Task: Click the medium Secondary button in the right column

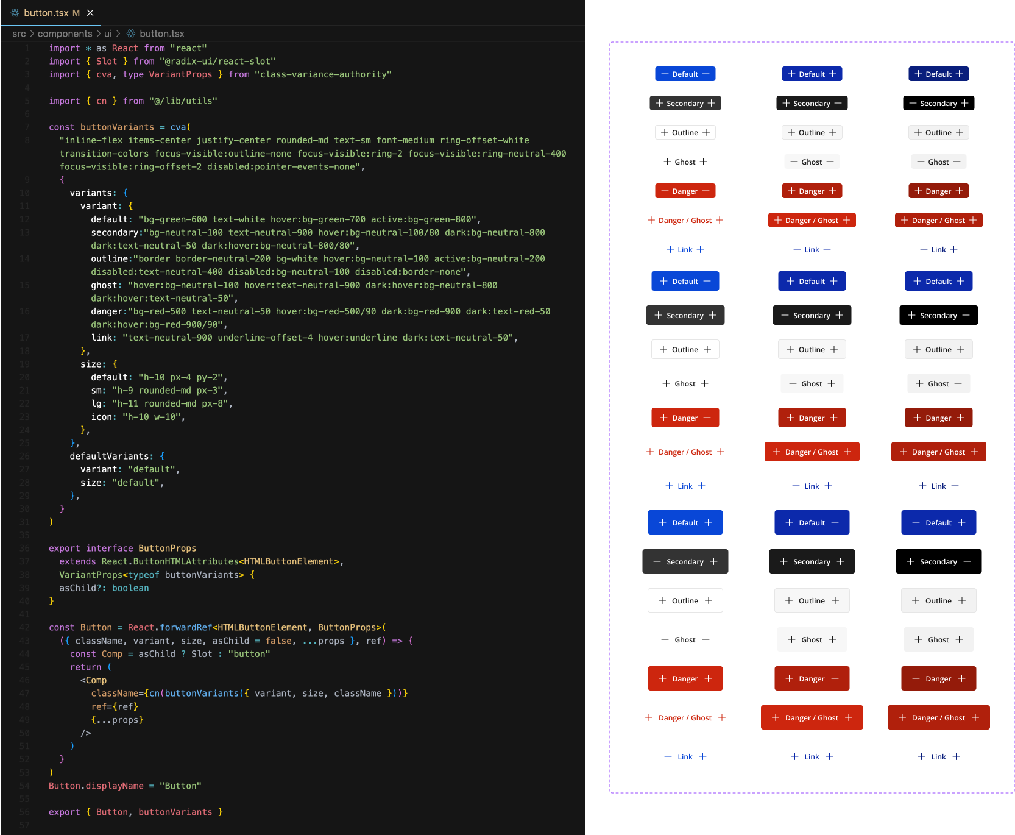Action: [x=939, y=315]
